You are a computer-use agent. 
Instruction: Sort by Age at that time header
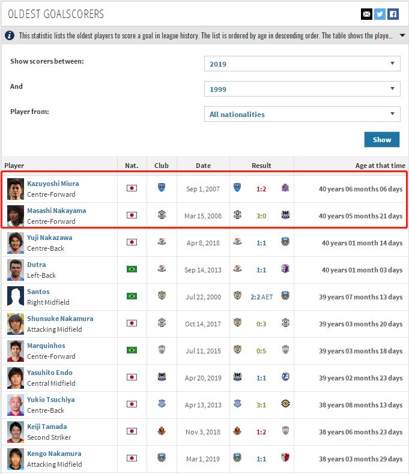(x=380, y=166)
